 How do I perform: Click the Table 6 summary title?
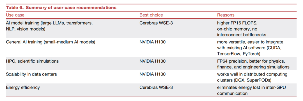(61, 8)
